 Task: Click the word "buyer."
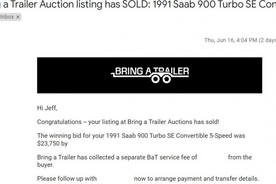click(x=45, y=165)
